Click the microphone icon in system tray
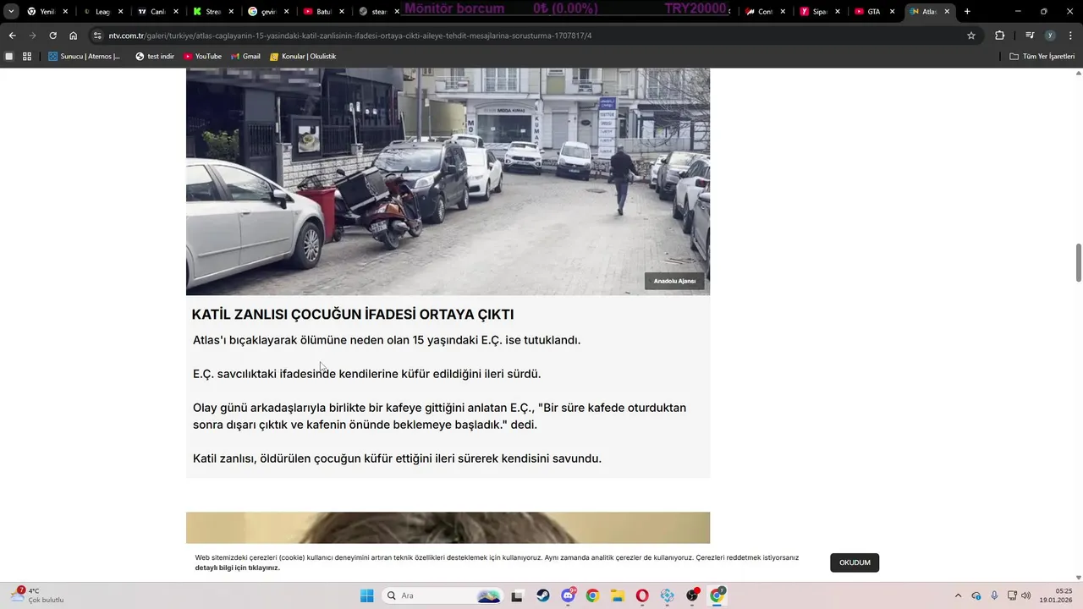 (x=994, y=595)
